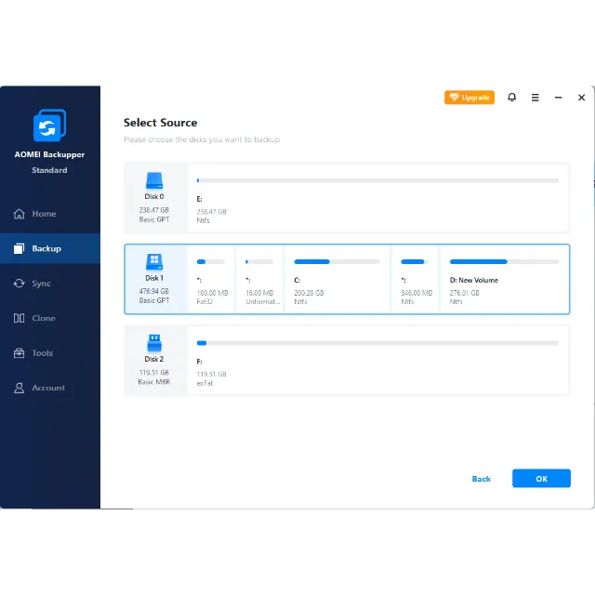Switch to the Backup section
Image resolution: width=595 pixels, height=595 pixels.
[x=46, y=248]
